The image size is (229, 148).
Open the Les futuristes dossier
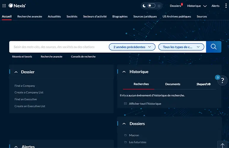click(138, 142)
